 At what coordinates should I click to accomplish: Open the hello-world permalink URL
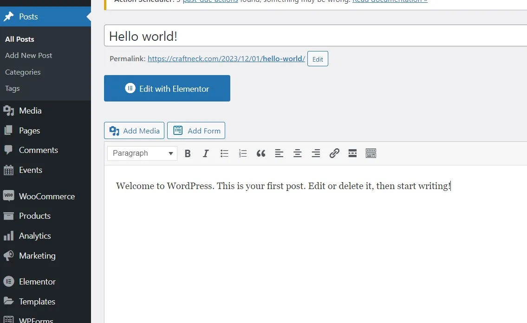pos(226,59)
